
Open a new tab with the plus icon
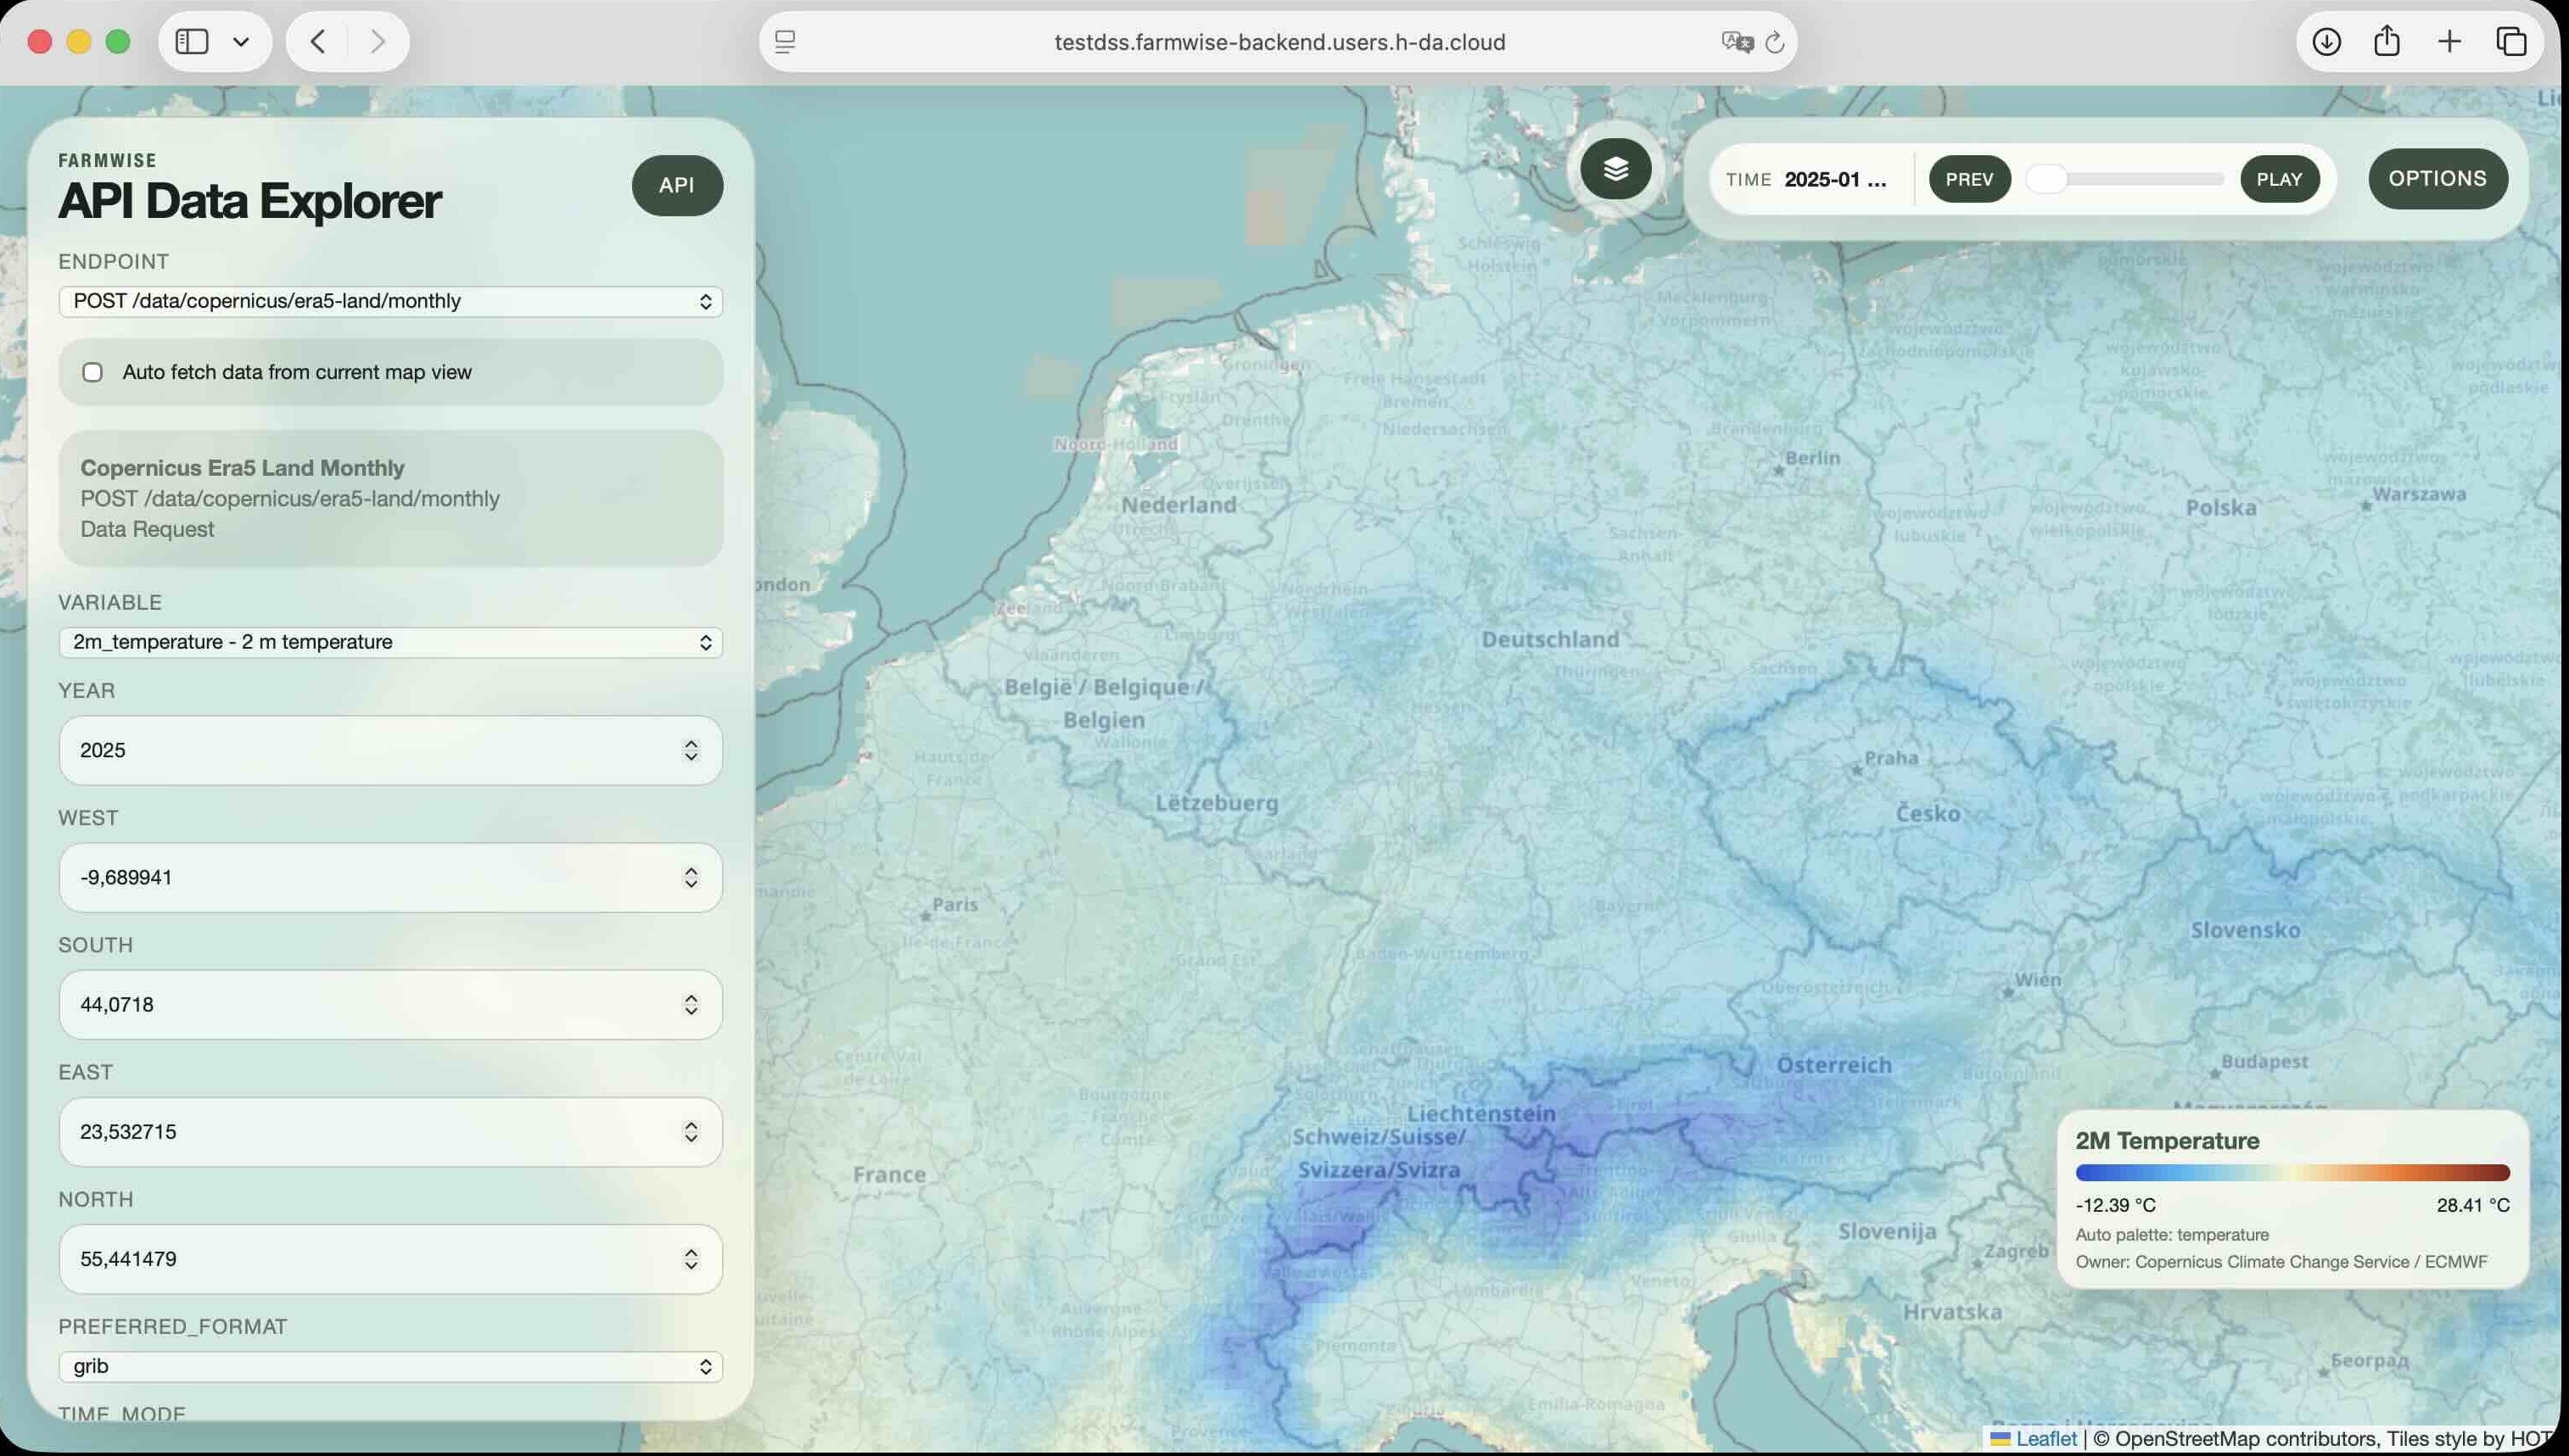[x=2449, y=41]
